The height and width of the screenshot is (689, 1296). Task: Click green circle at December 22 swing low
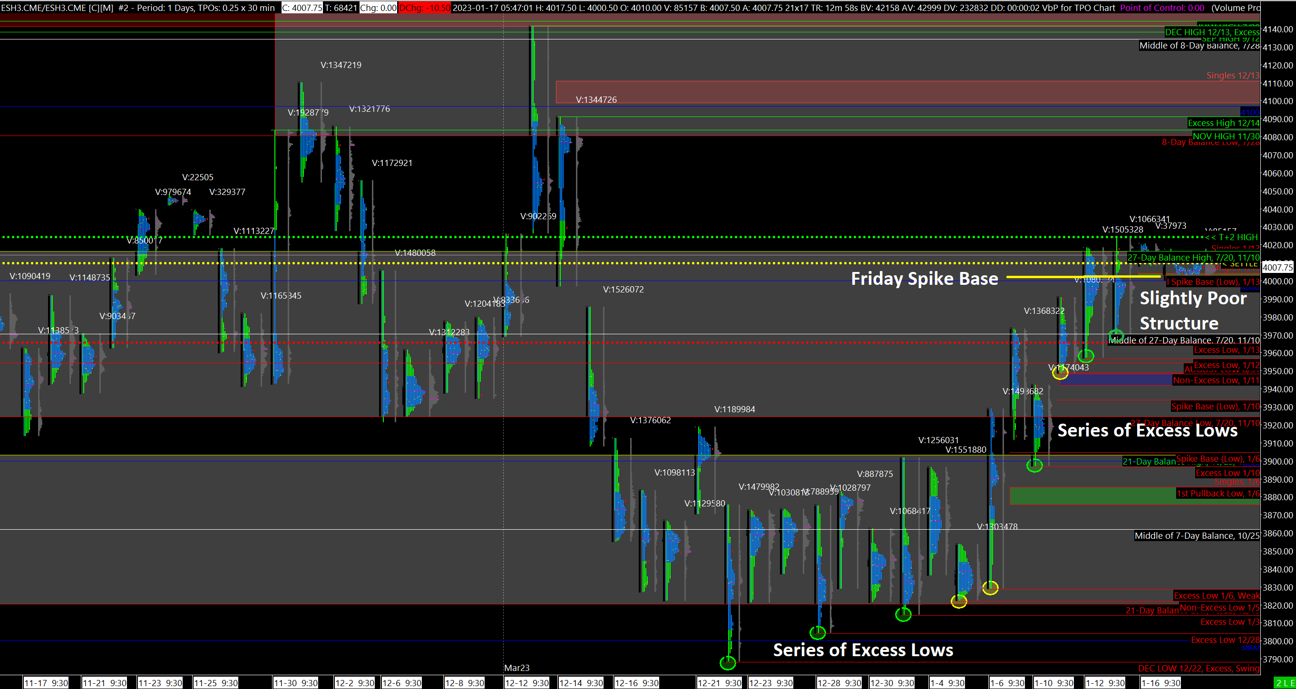click(x=728, y=663)
